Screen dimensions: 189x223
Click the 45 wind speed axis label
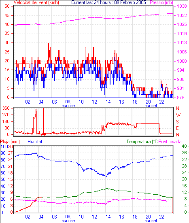click(x=7, y=15)
